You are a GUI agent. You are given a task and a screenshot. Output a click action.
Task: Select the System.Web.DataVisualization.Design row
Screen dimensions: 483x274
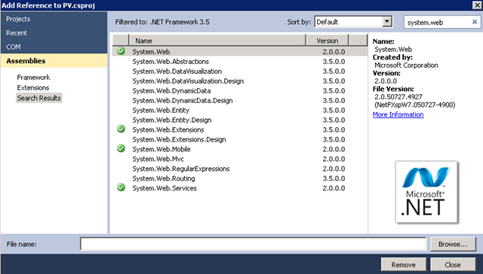click(240, 81)
